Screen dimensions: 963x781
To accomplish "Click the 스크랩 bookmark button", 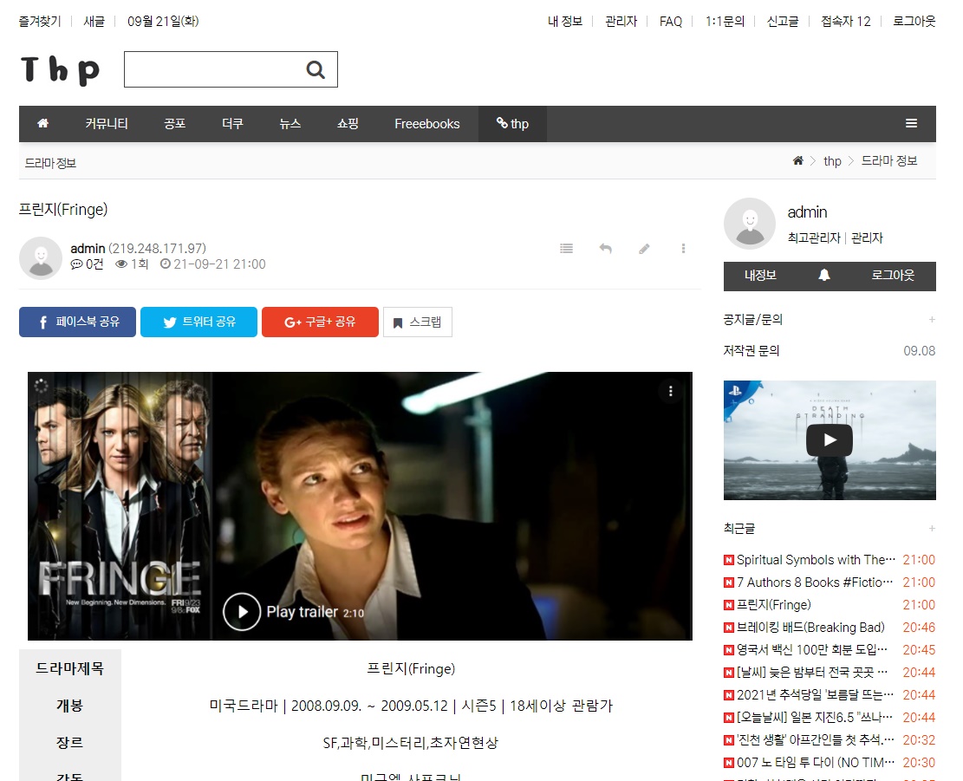I will coord(417,322).
